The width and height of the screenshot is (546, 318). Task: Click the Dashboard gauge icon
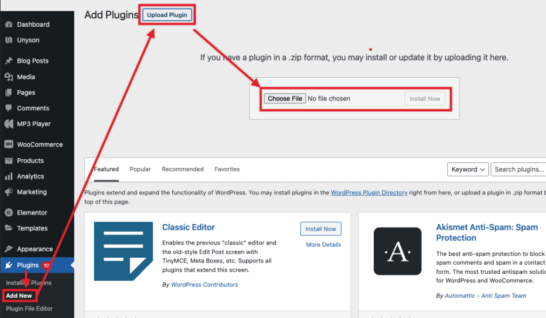[9, 25]
